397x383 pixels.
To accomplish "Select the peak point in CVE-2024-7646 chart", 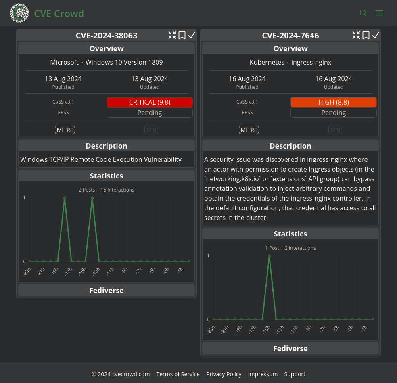I will [269, 256].
